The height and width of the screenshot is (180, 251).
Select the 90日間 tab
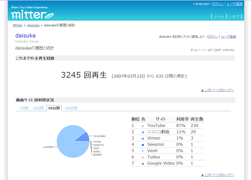54,108
